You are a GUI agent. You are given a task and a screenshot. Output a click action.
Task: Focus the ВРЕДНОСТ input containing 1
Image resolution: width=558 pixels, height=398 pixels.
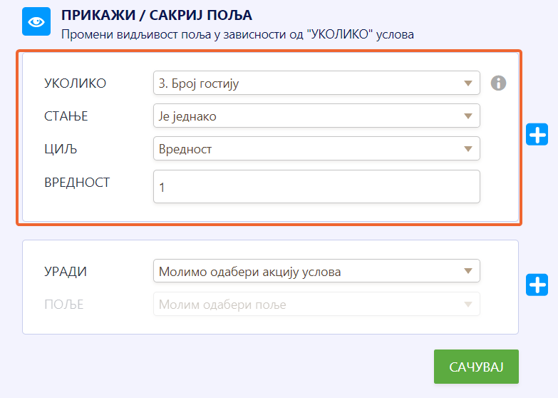[316, 187]
